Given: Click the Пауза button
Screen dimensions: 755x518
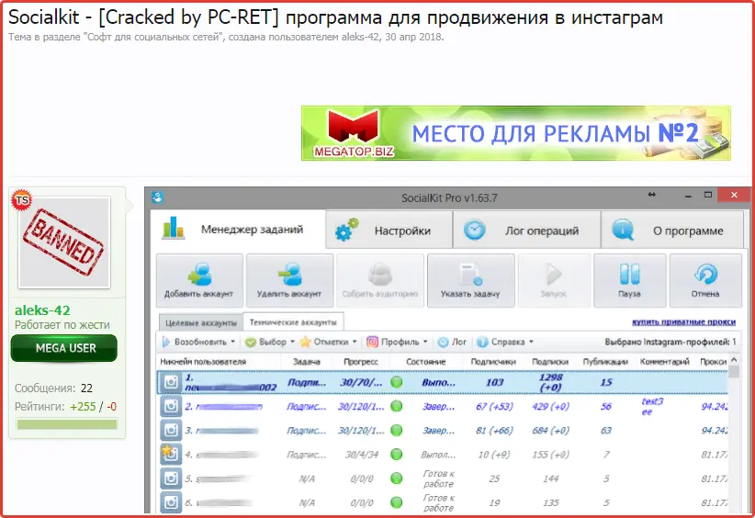Looking at the screenshot, I should 629,281.
